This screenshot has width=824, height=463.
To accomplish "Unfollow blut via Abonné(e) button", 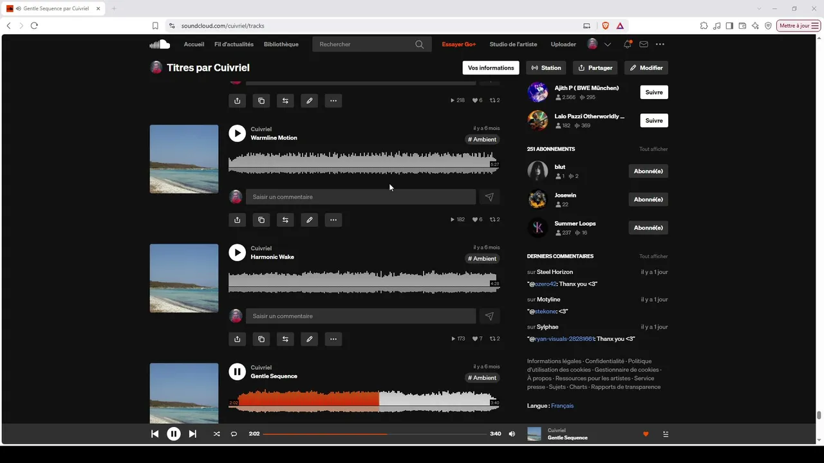I will [x=648, y=171].
